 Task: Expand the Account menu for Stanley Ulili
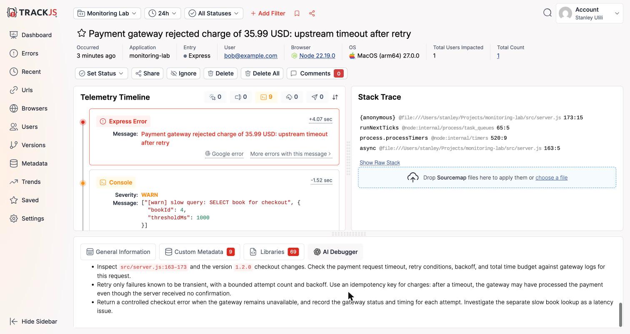coord(590,13)
